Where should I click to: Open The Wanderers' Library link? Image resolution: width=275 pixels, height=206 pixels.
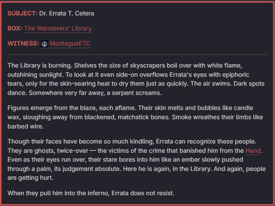[x=58, y=29]
